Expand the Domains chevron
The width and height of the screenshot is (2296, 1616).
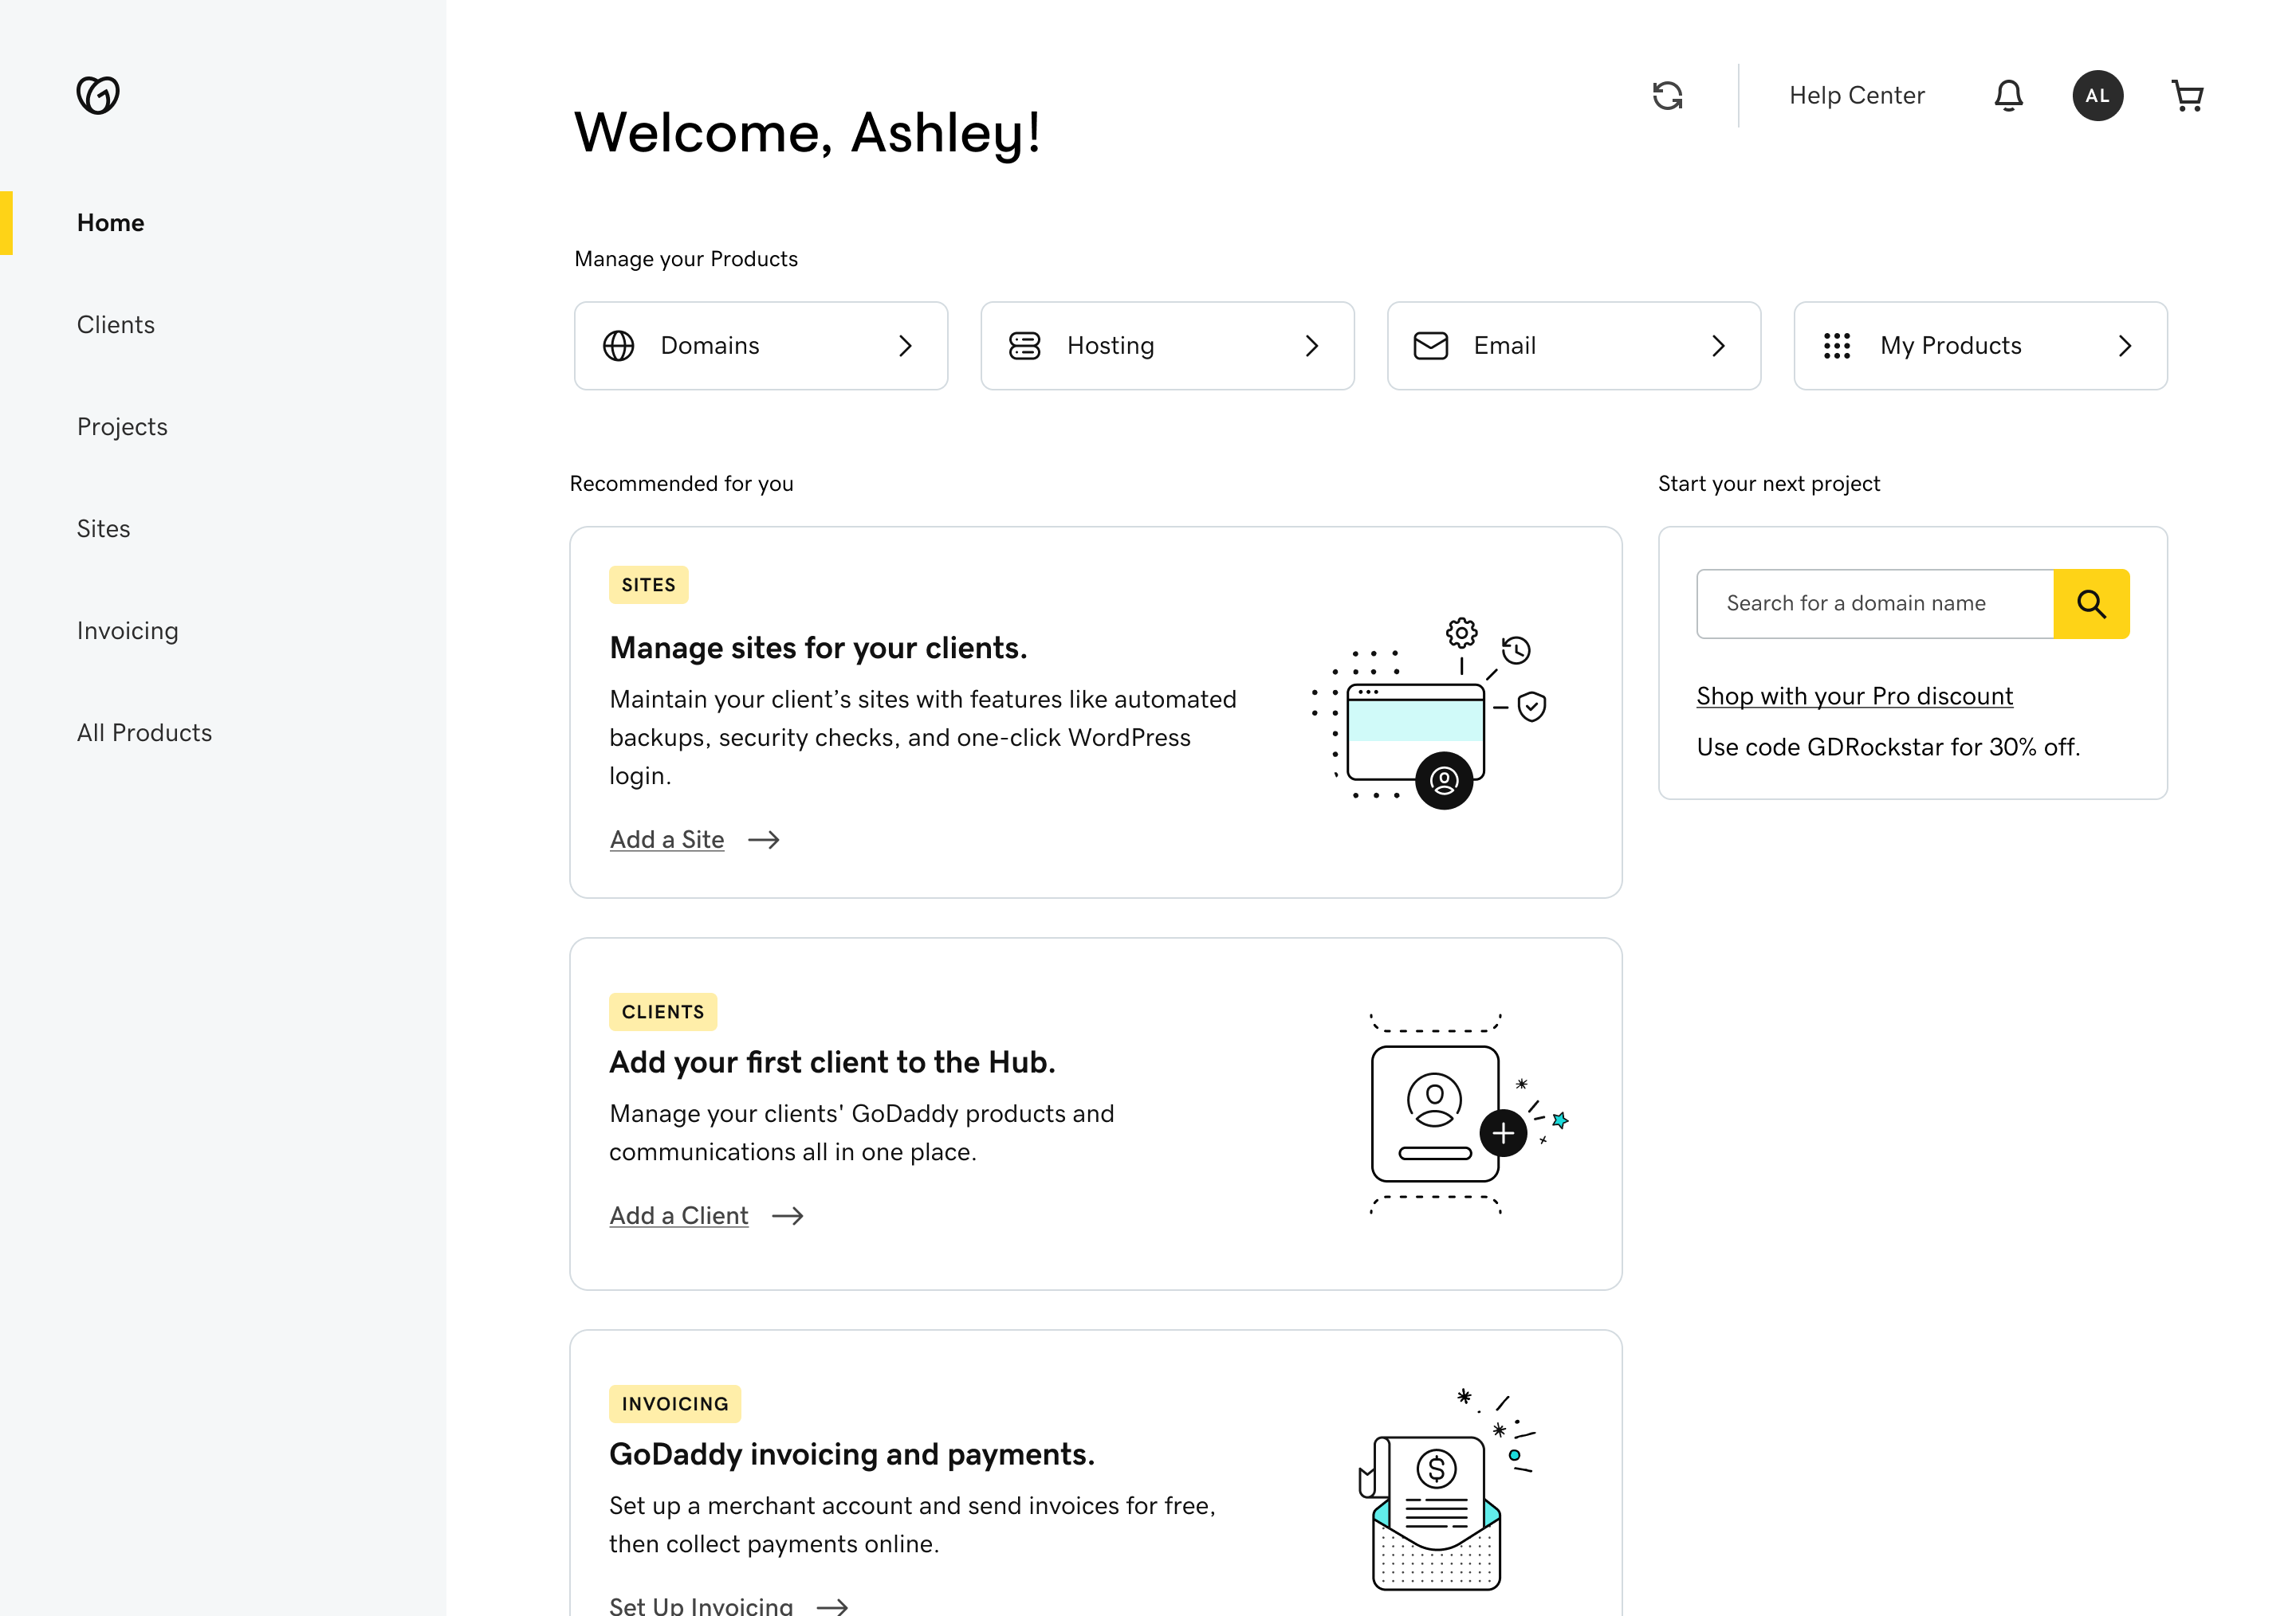pyautogui.click(x=905, y=346)
